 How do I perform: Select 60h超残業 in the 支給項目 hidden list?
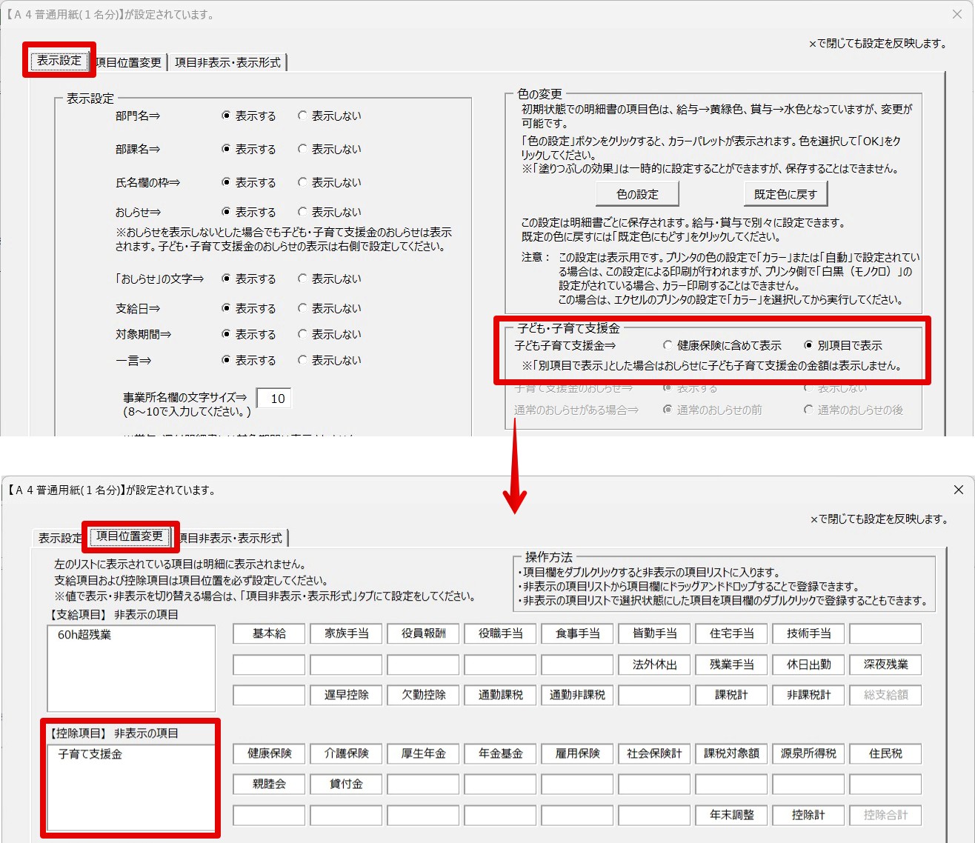click(84, 635)
